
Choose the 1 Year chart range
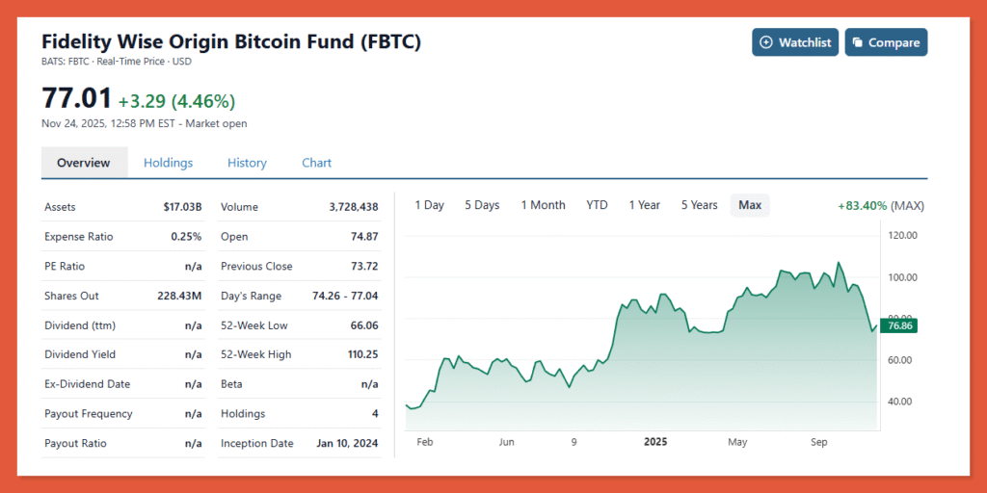click(644, 205)
